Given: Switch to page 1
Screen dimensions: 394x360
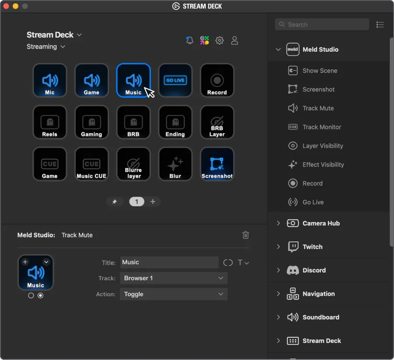Looking at the screenshot, I should pos(137,202).
